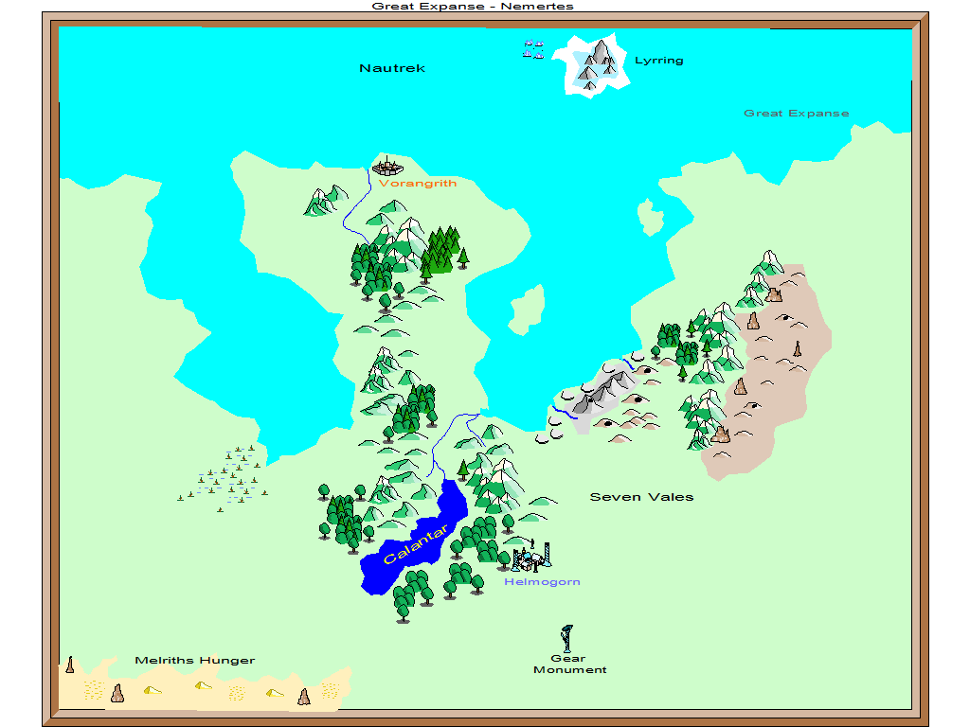The width and height of the screenshot is (970, 727).
Task: Click the 'Gear Monument' label
Action: point(569,664)
